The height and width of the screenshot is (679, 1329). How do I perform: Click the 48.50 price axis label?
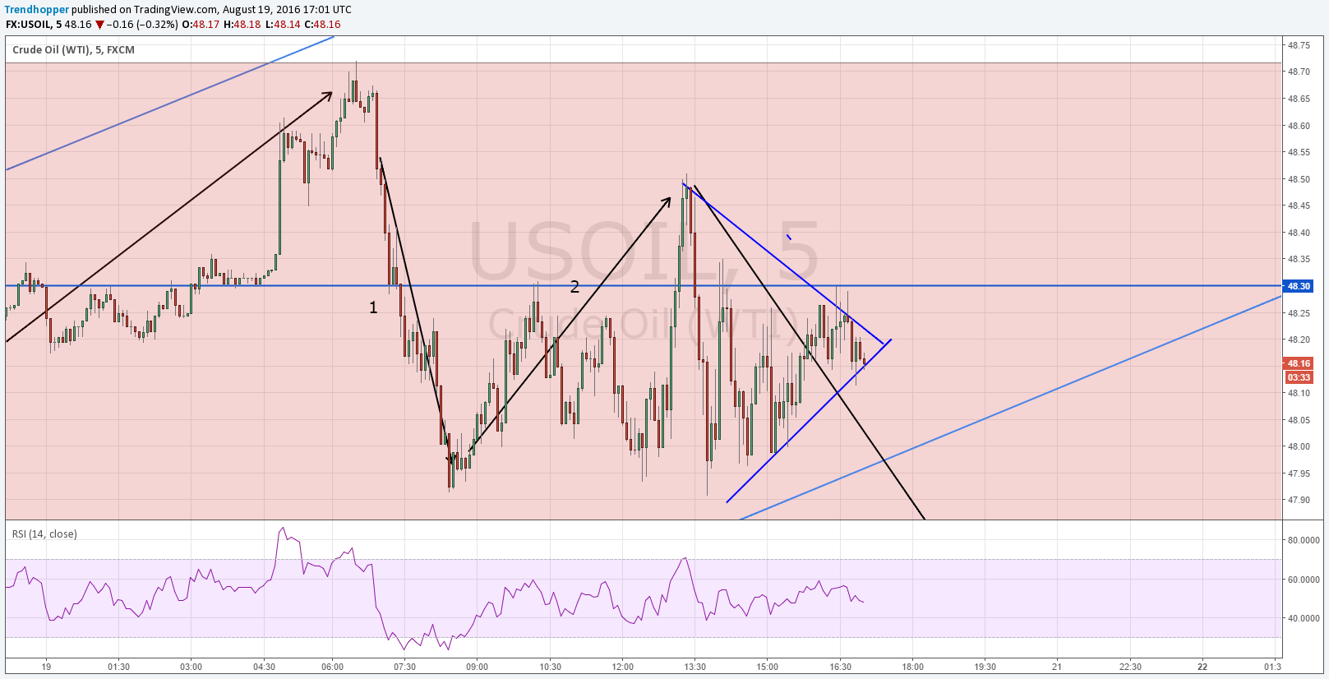click(1299, 179)
